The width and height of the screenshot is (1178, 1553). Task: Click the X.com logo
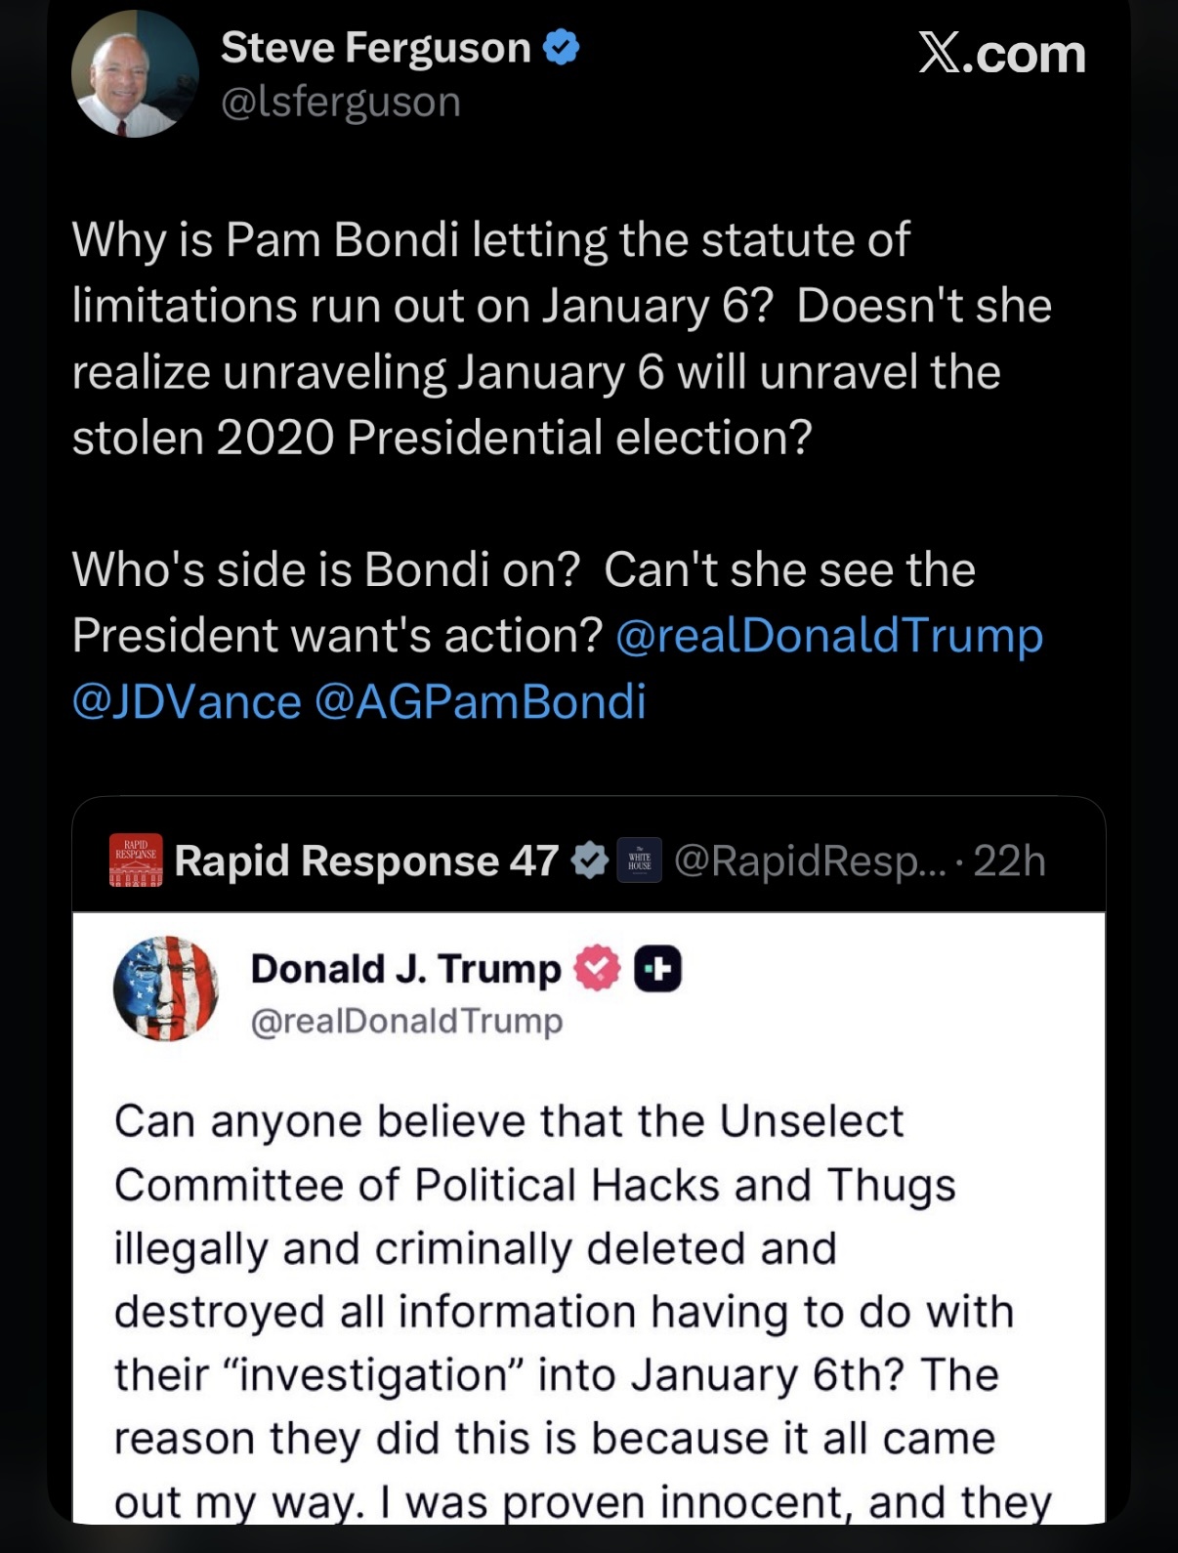(x=1001, y=53)
